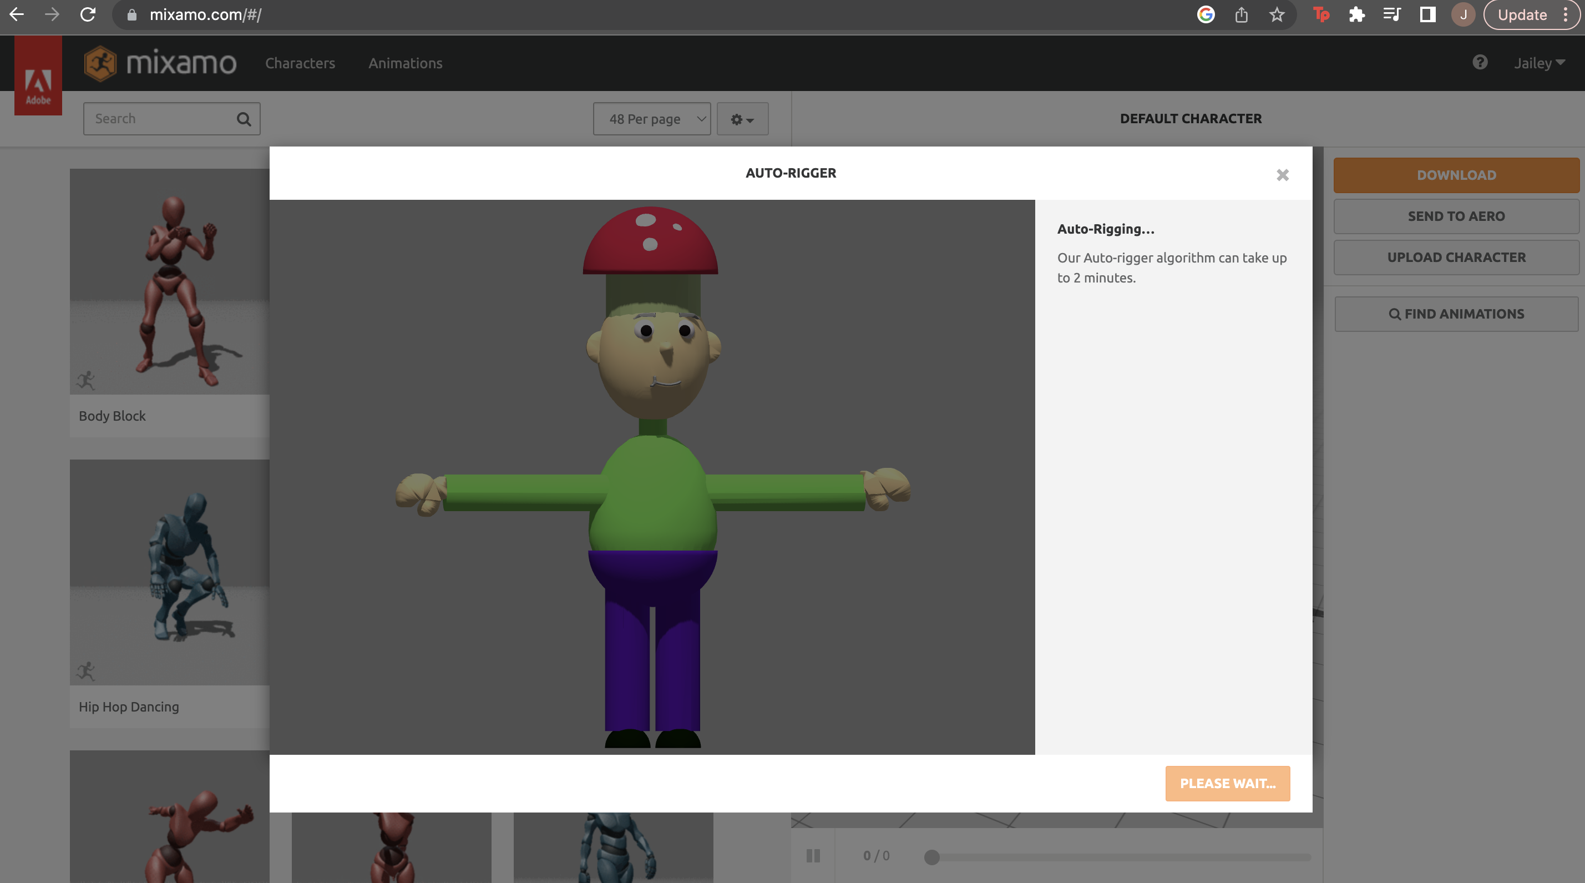View site info via lock icon

[131, 15]
